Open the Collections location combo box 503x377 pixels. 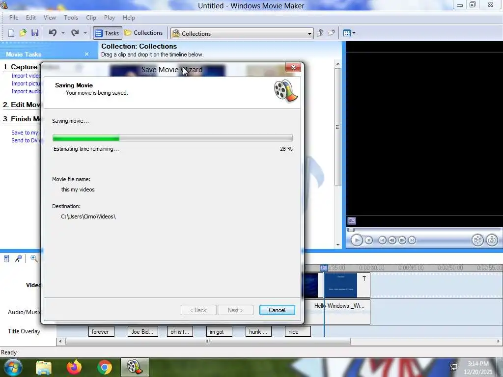click(x=242, y=33)
